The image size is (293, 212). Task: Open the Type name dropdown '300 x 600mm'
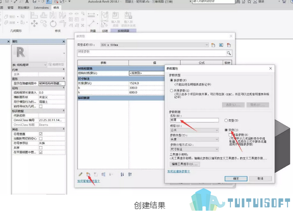[154, 45]
